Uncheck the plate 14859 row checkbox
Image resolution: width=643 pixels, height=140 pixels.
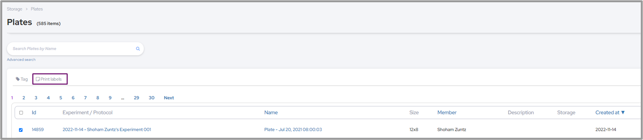[x=21, y=130]
